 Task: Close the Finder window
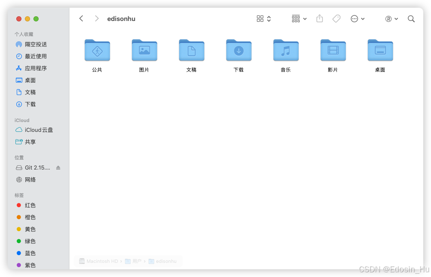[x=19, y=19]
